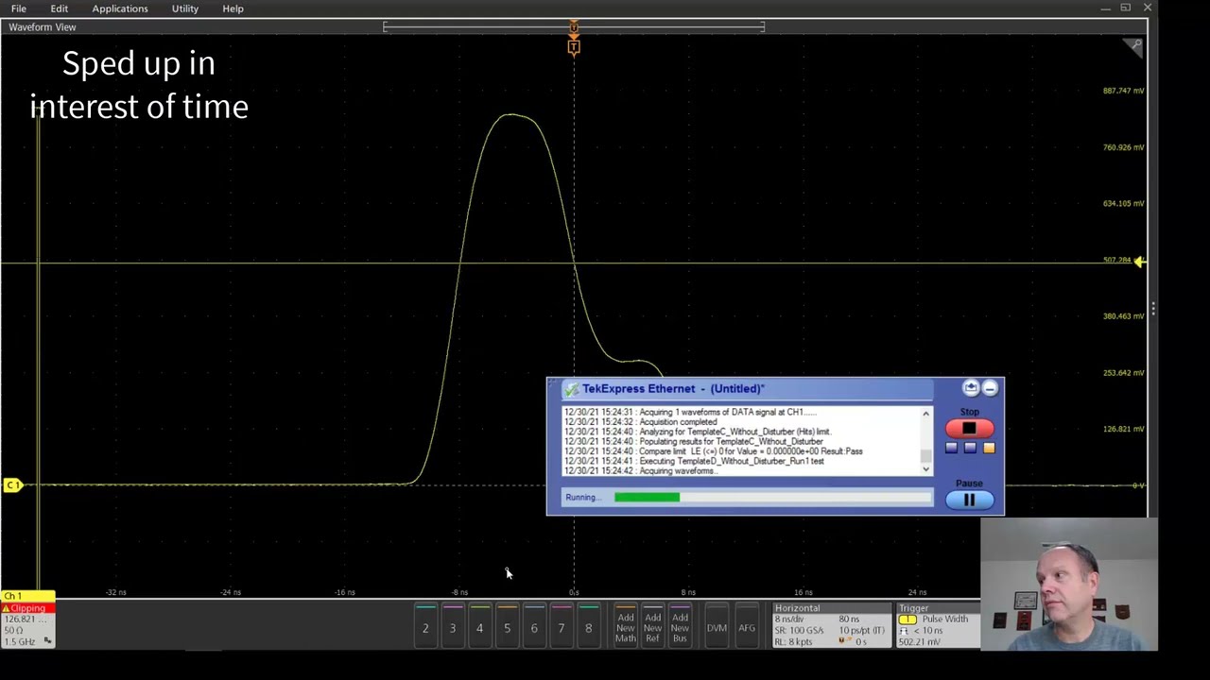
Task: Open the Trigger settings badge
Action: (938, 625)
